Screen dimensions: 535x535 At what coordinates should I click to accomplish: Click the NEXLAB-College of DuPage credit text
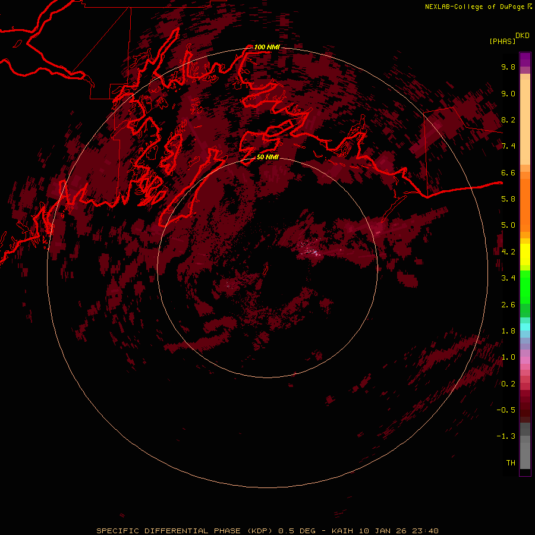pos(474,7)
